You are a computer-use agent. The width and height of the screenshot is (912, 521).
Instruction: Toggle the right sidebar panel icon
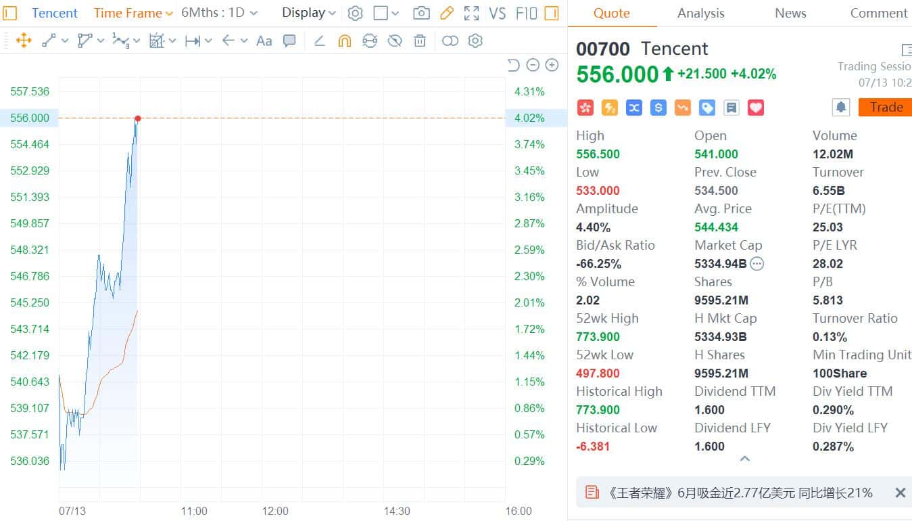point(552,13)
